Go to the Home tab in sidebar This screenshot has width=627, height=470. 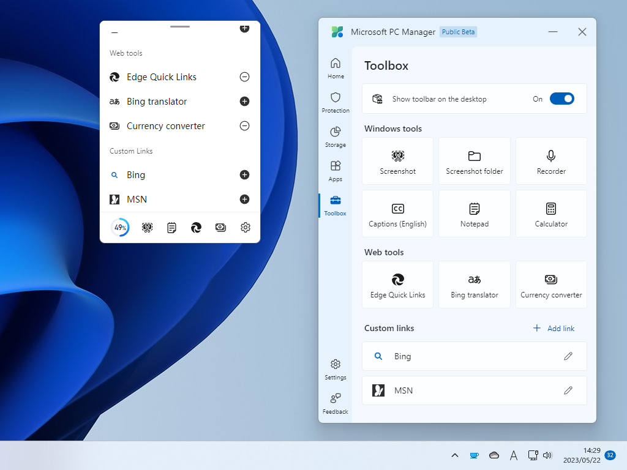pyautogui.click(x=336, y=69)
